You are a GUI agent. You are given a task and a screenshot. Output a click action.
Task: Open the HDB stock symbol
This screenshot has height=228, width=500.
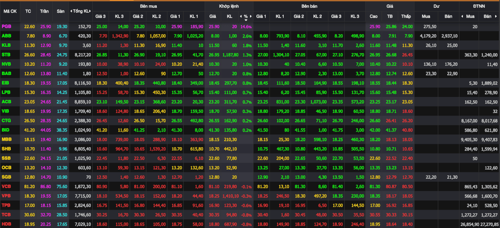(x=7, y=223)
